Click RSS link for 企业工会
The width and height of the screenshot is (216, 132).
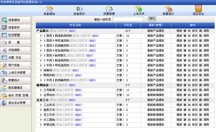(x=72, y=100)
